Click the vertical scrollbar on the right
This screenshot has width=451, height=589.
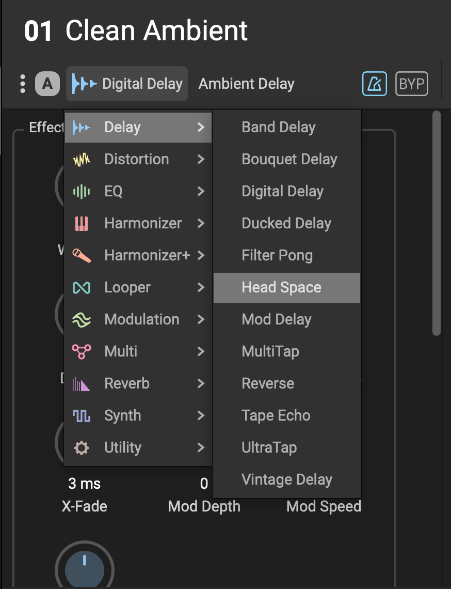click(x=437, y=222)
